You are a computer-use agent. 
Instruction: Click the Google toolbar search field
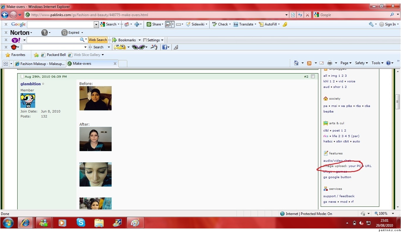coord(61,25)
